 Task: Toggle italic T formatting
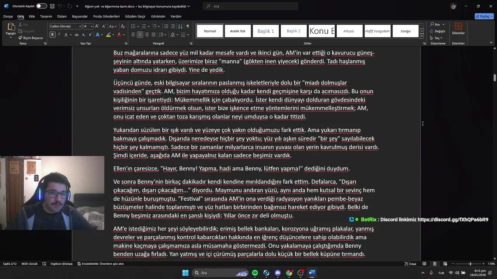pos(59,35)
